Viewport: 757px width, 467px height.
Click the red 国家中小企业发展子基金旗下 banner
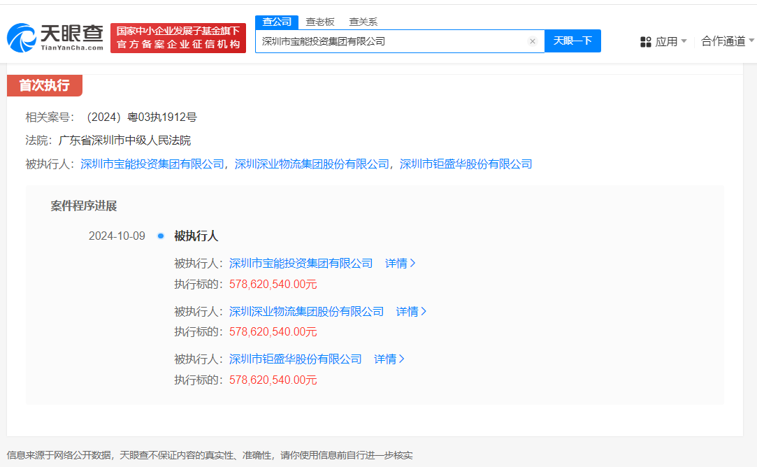178,38
